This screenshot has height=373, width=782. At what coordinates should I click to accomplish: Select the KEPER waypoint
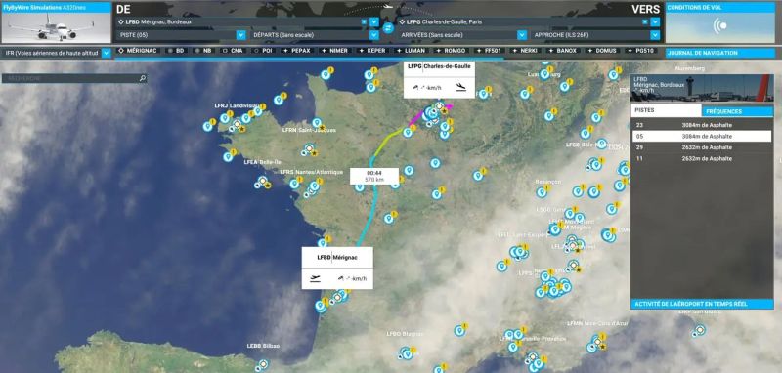pyautogui.click(x=372, y=51)
